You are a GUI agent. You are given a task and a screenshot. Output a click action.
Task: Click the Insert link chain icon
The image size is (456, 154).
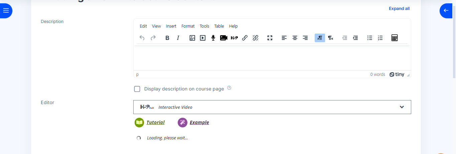[245, 38]
